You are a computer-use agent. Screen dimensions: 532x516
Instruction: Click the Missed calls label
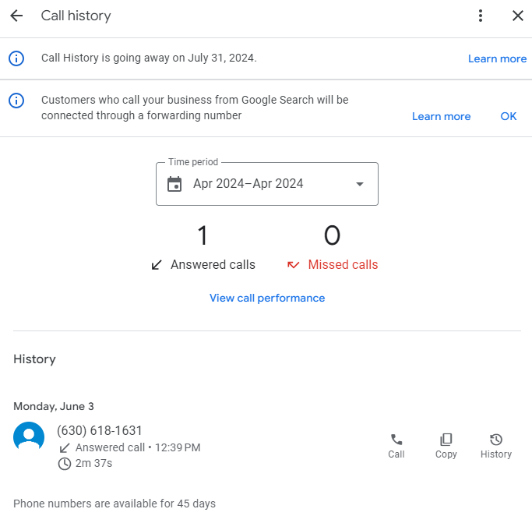[343, 265]
